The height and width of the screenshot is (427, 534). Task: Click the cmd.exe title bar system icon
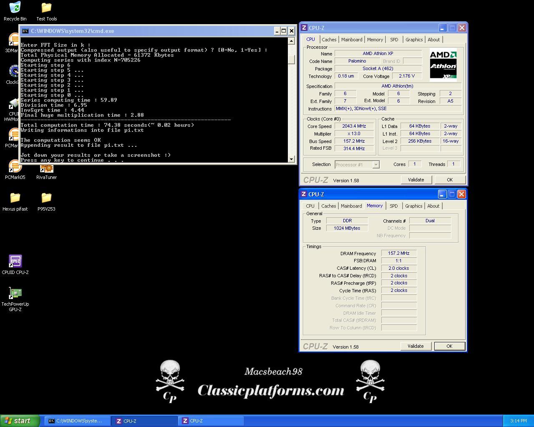tap(25, 31)
